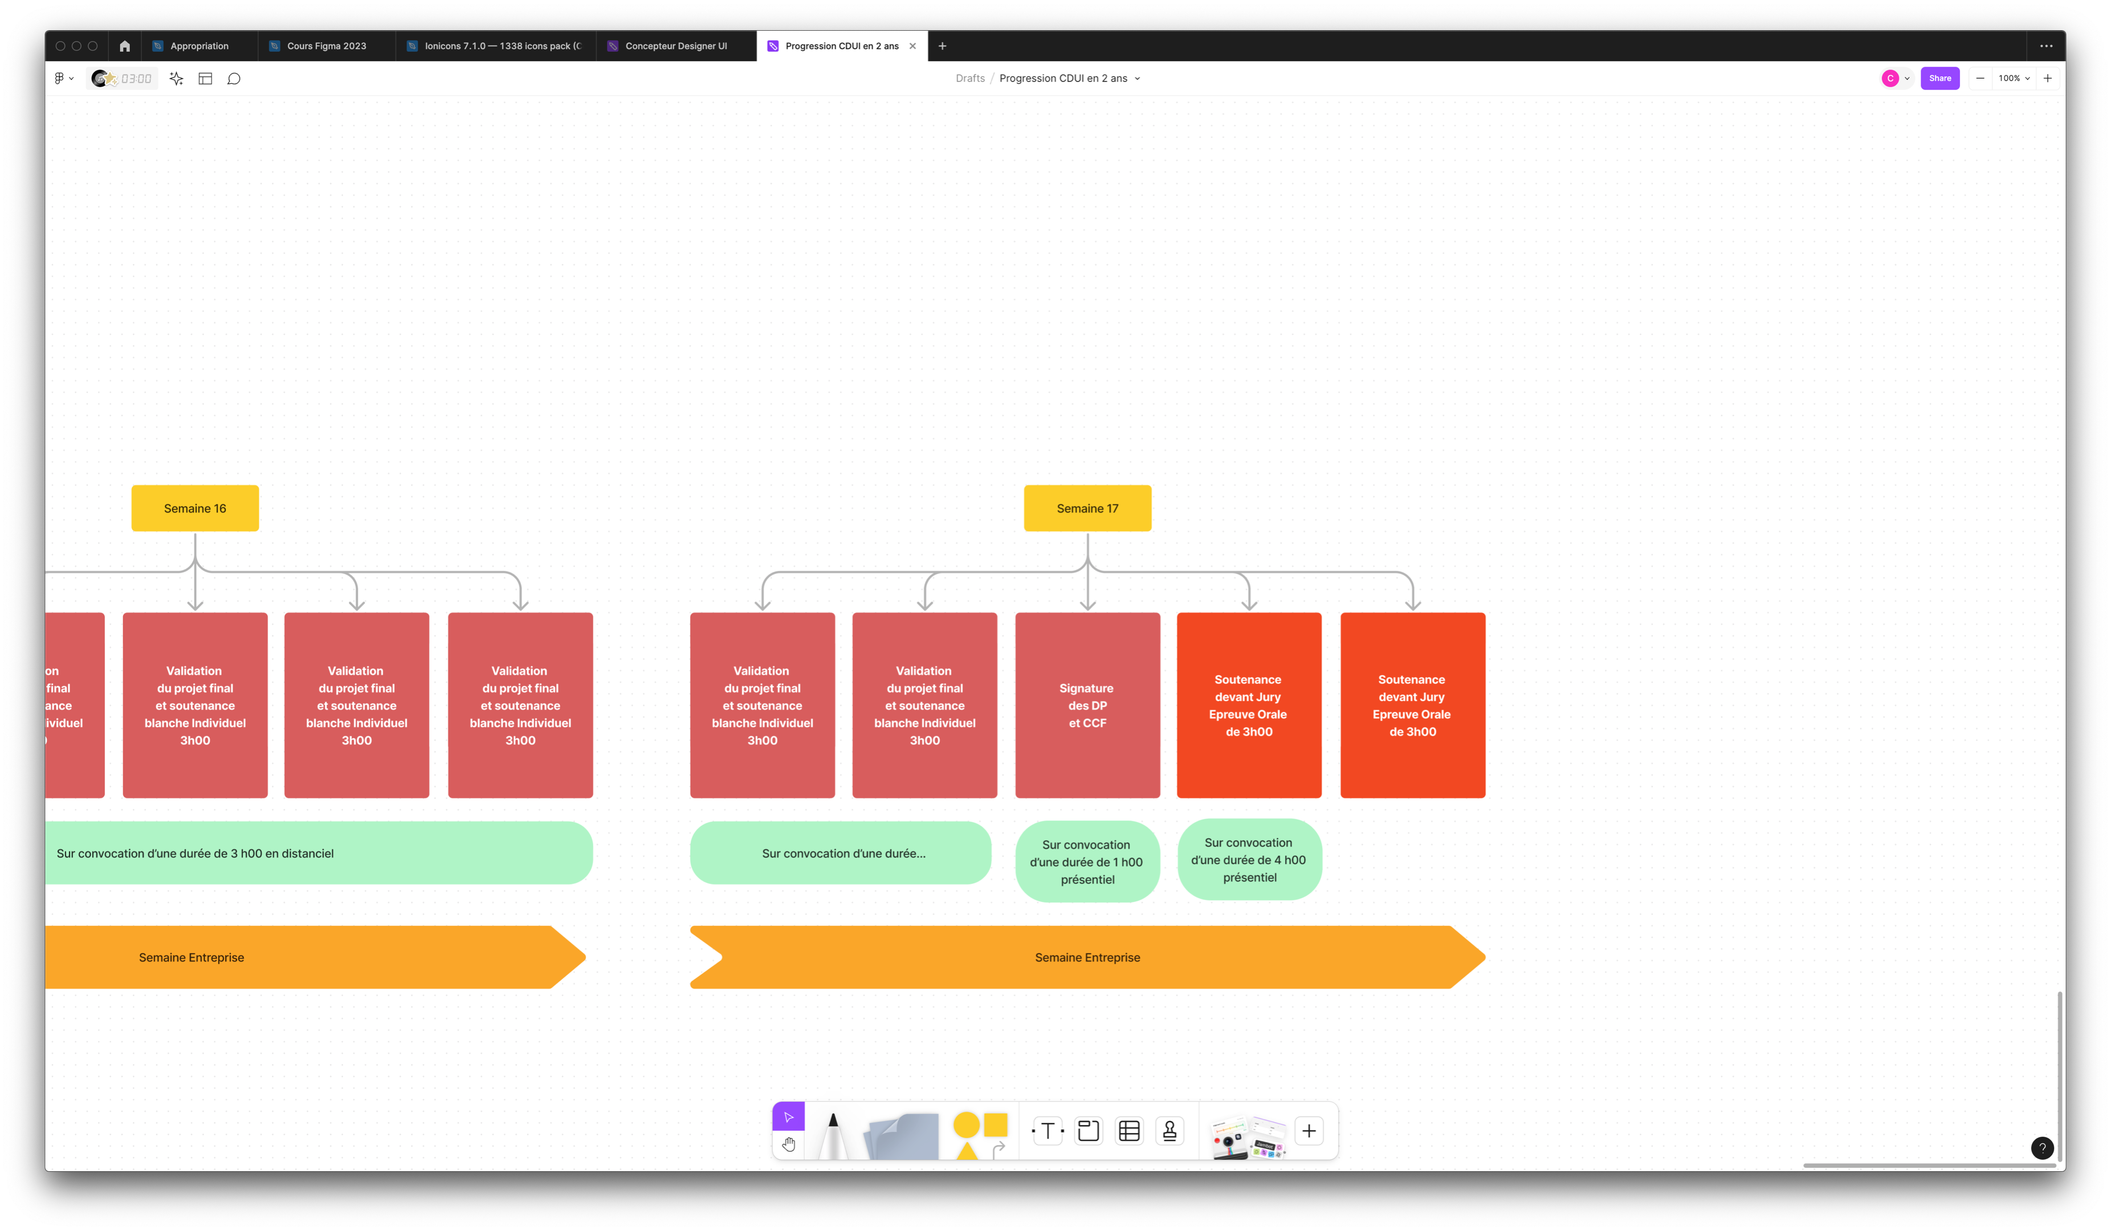Click the yellow Semaine 17 box
The image size is (2111, 1231).
1086,508
